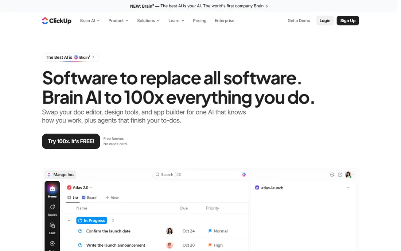This screenshot has height=251, width=401.
Task: Click the compose edit icon at top right
Action: pyautogui.click(x=340, y=174)
